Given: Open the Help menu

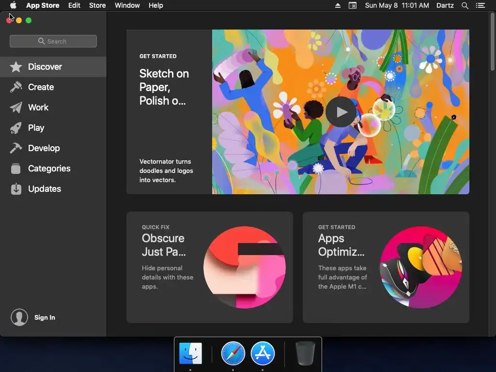Looking at the screenshot, I should (x=156, y=5).
